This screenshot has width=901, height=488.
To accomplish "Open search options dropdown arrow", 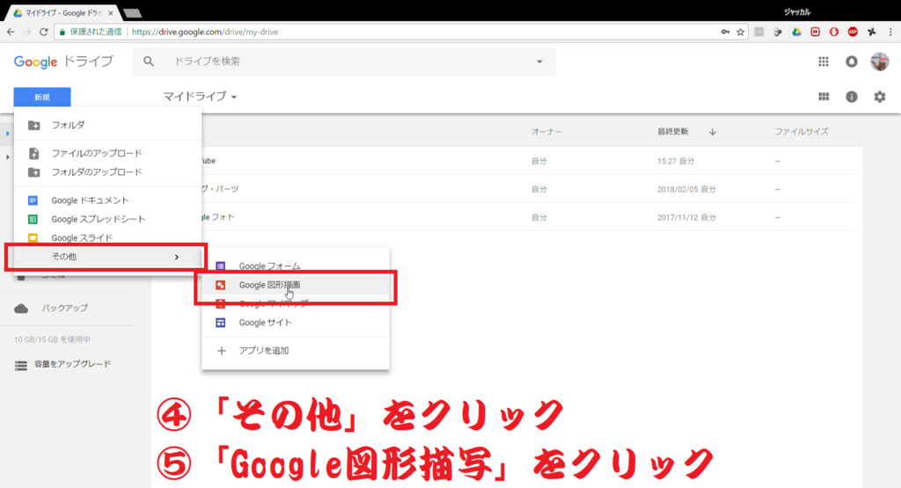I will (539, 62).
